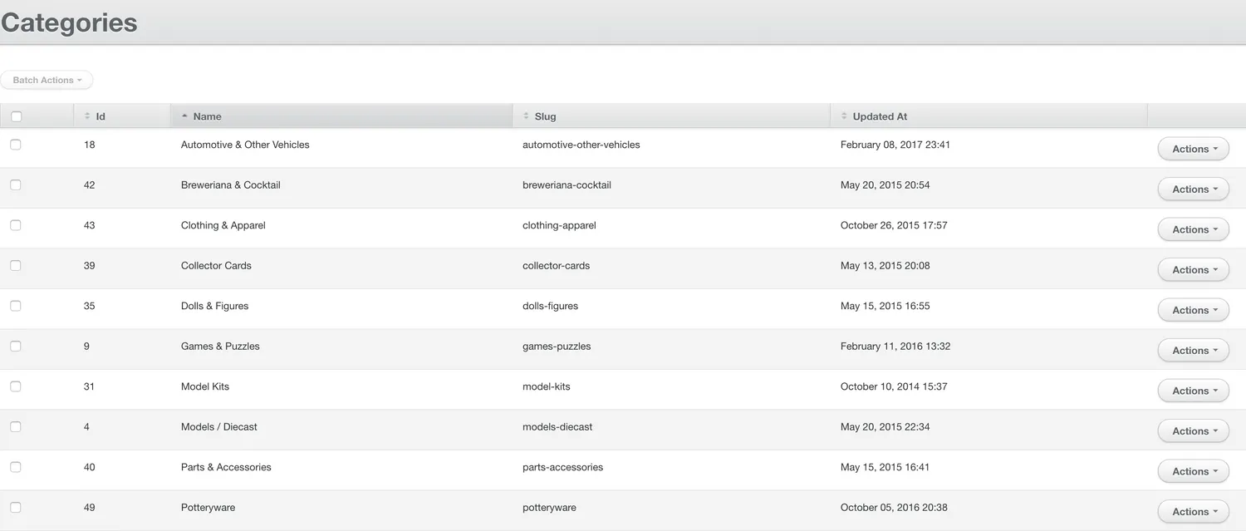This screenshot has width=1246, height=531.
Task: Click the games-puzzles slug cell
Action: coord(557,347)
